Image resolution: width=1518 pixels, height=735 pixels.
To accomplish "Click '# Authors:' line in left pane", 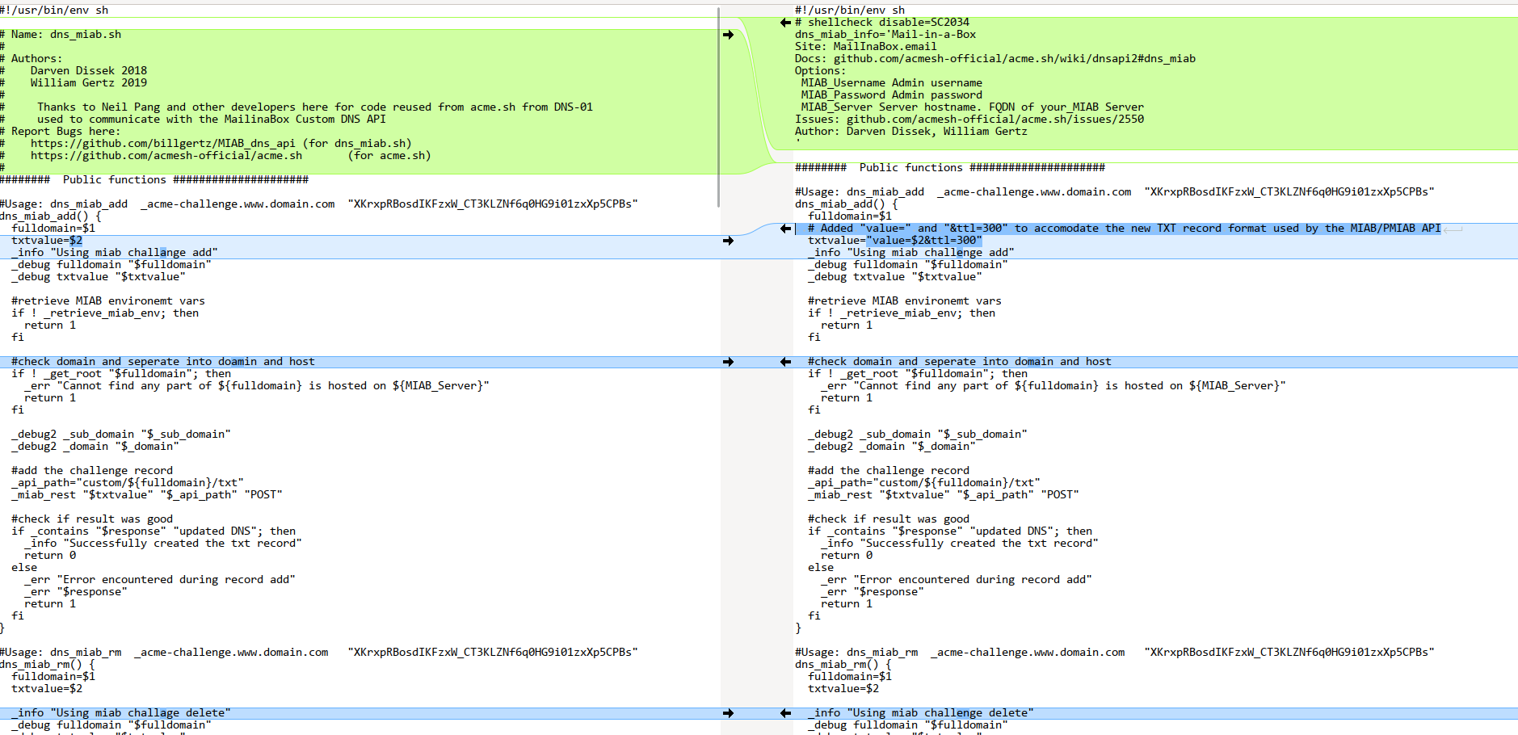I will click(31, 59).
